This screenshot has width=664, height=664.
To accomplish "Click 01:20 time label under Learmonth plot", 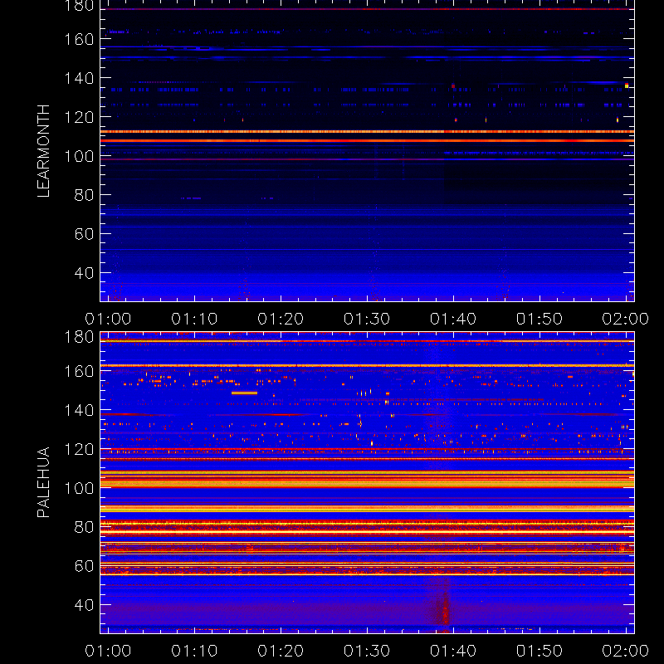I will click(x=281, y=319).
